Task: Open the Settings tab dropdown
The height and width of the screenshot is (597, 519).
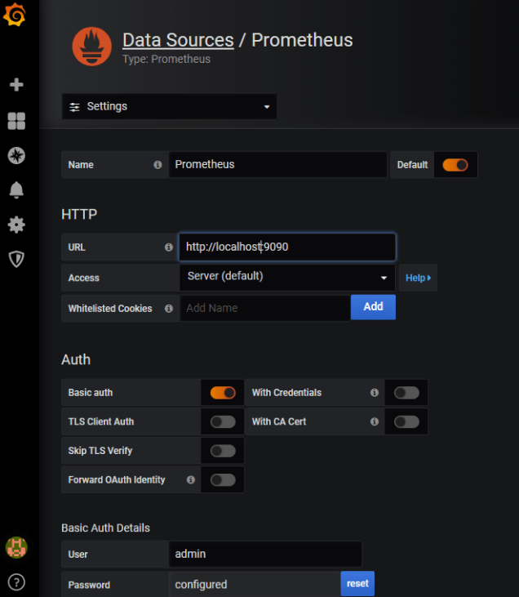Action: (x=169, y=107)
